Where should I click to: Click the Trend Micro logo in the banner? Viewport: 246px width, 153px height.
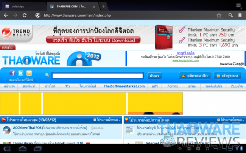16,32
